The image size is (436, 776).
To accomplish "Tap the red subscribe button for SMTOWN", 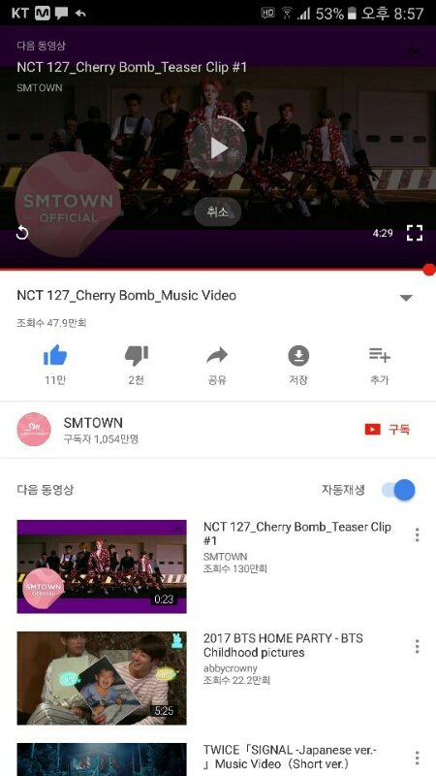I will pos(387,429).
